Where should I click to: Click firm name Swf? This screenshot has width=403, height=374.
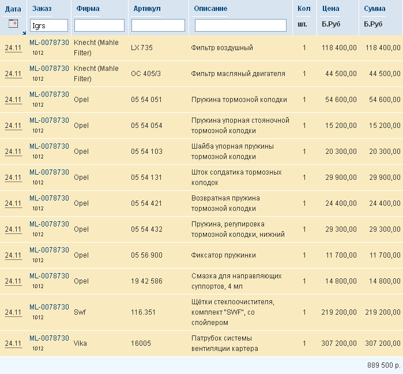(80, 312)
